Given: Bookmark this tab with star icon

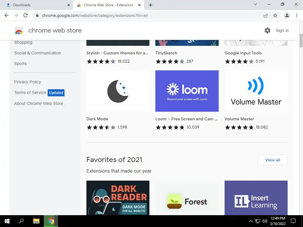Looking at the screenshot, I should [275, 15].
